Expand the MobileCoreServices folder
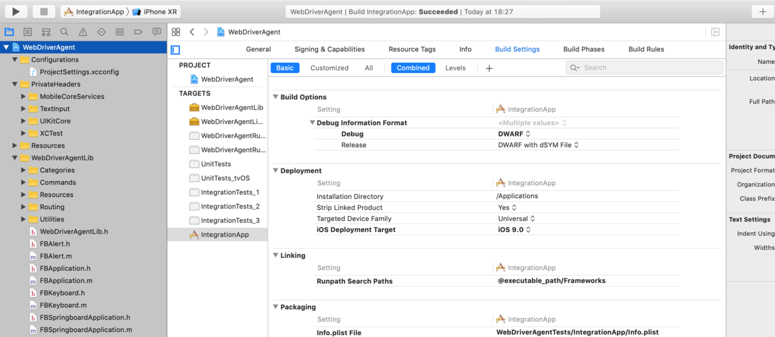The width and height of the screenshot is (775, 337). pyautogui.click(x=24, y=97)
